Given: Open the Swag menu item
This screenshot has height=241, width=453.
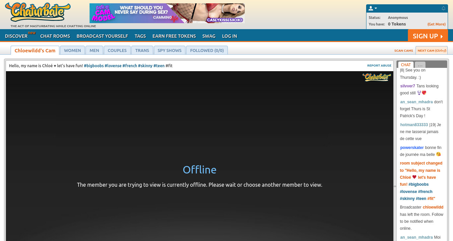Looking at the screenshot, I should pyautogui.click(x=209, y=36).
